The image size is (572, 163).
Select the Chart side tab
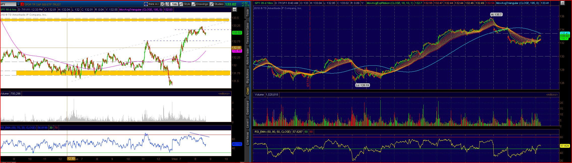click(x=248, y=91)
